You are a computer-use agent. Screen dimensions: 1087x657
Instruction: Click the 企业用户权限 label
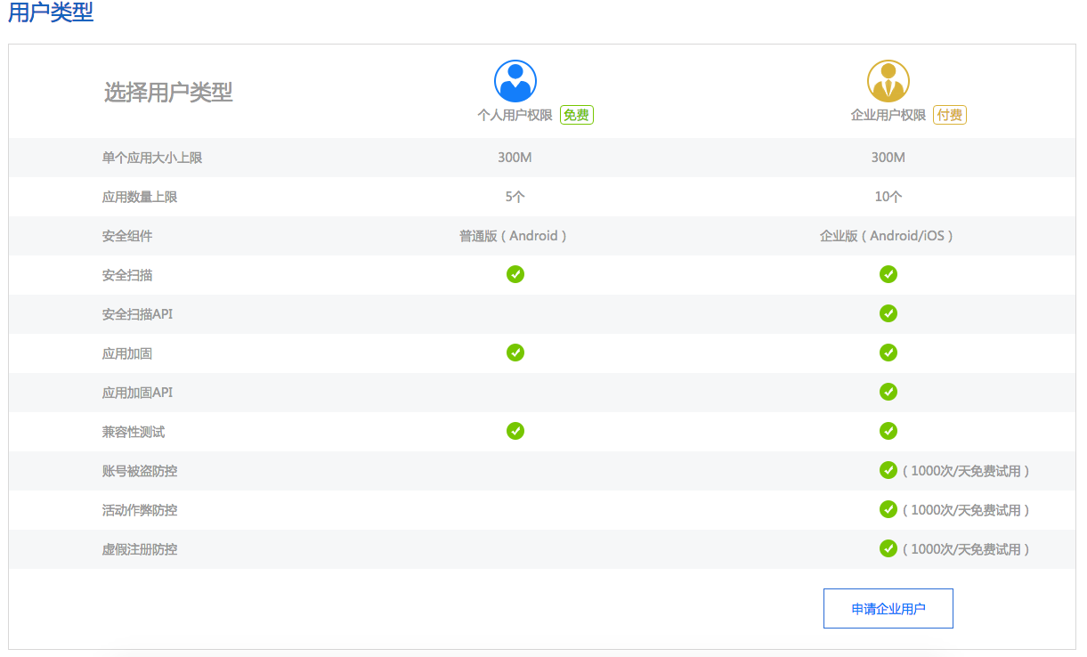click(x=888, y=115)
